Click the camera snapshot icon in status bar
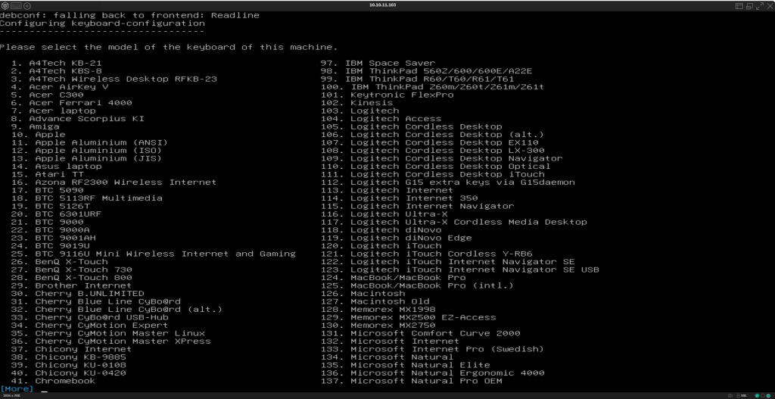 pos(730,395)
